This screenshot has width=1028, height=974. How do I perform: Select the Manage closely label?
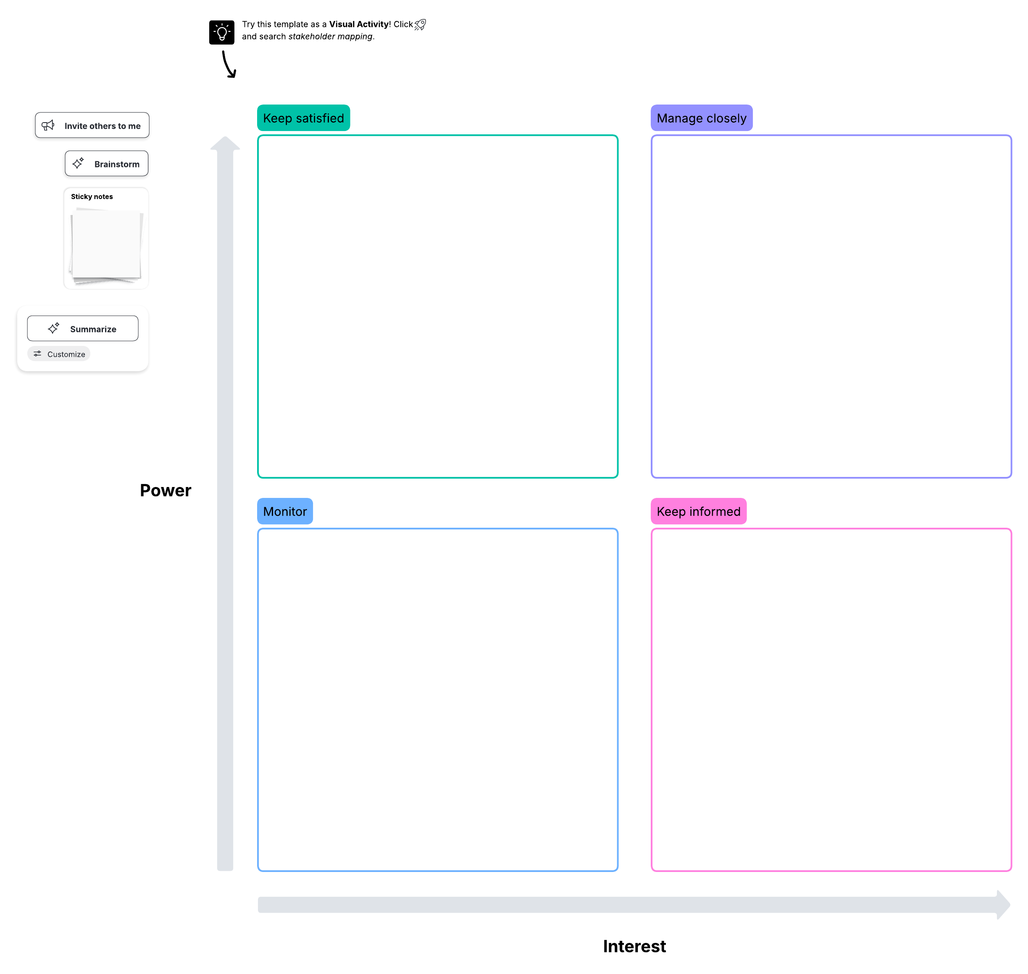(x=701, y=118)
